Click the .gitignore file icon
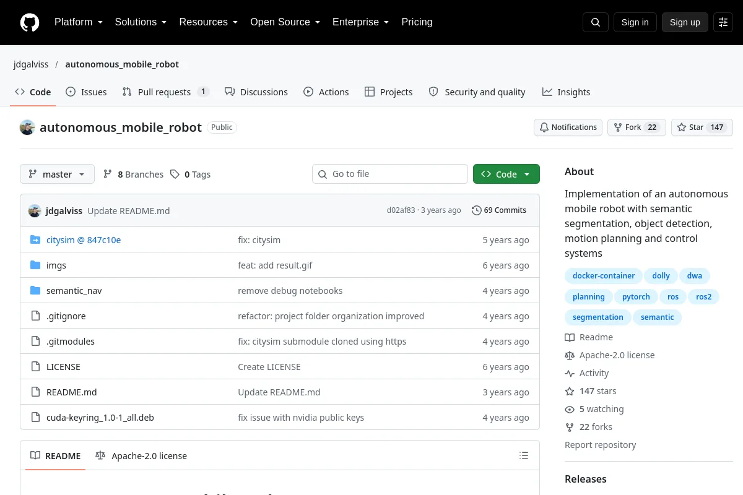 [x=35, y=316]
